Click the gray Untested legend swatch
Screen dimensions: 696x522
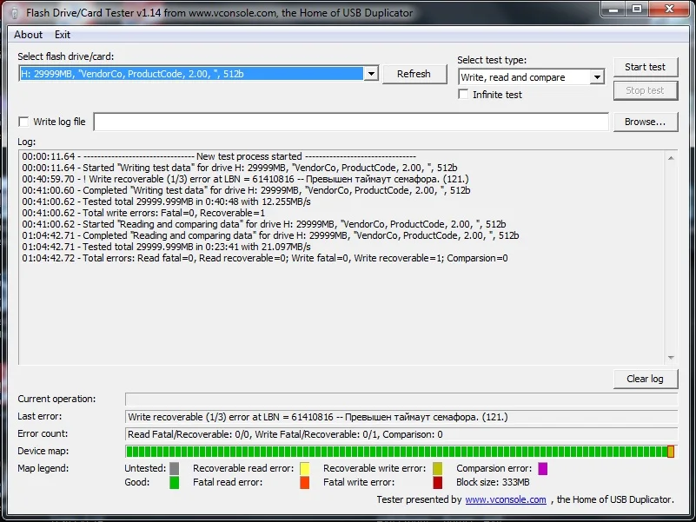point(175,468)
